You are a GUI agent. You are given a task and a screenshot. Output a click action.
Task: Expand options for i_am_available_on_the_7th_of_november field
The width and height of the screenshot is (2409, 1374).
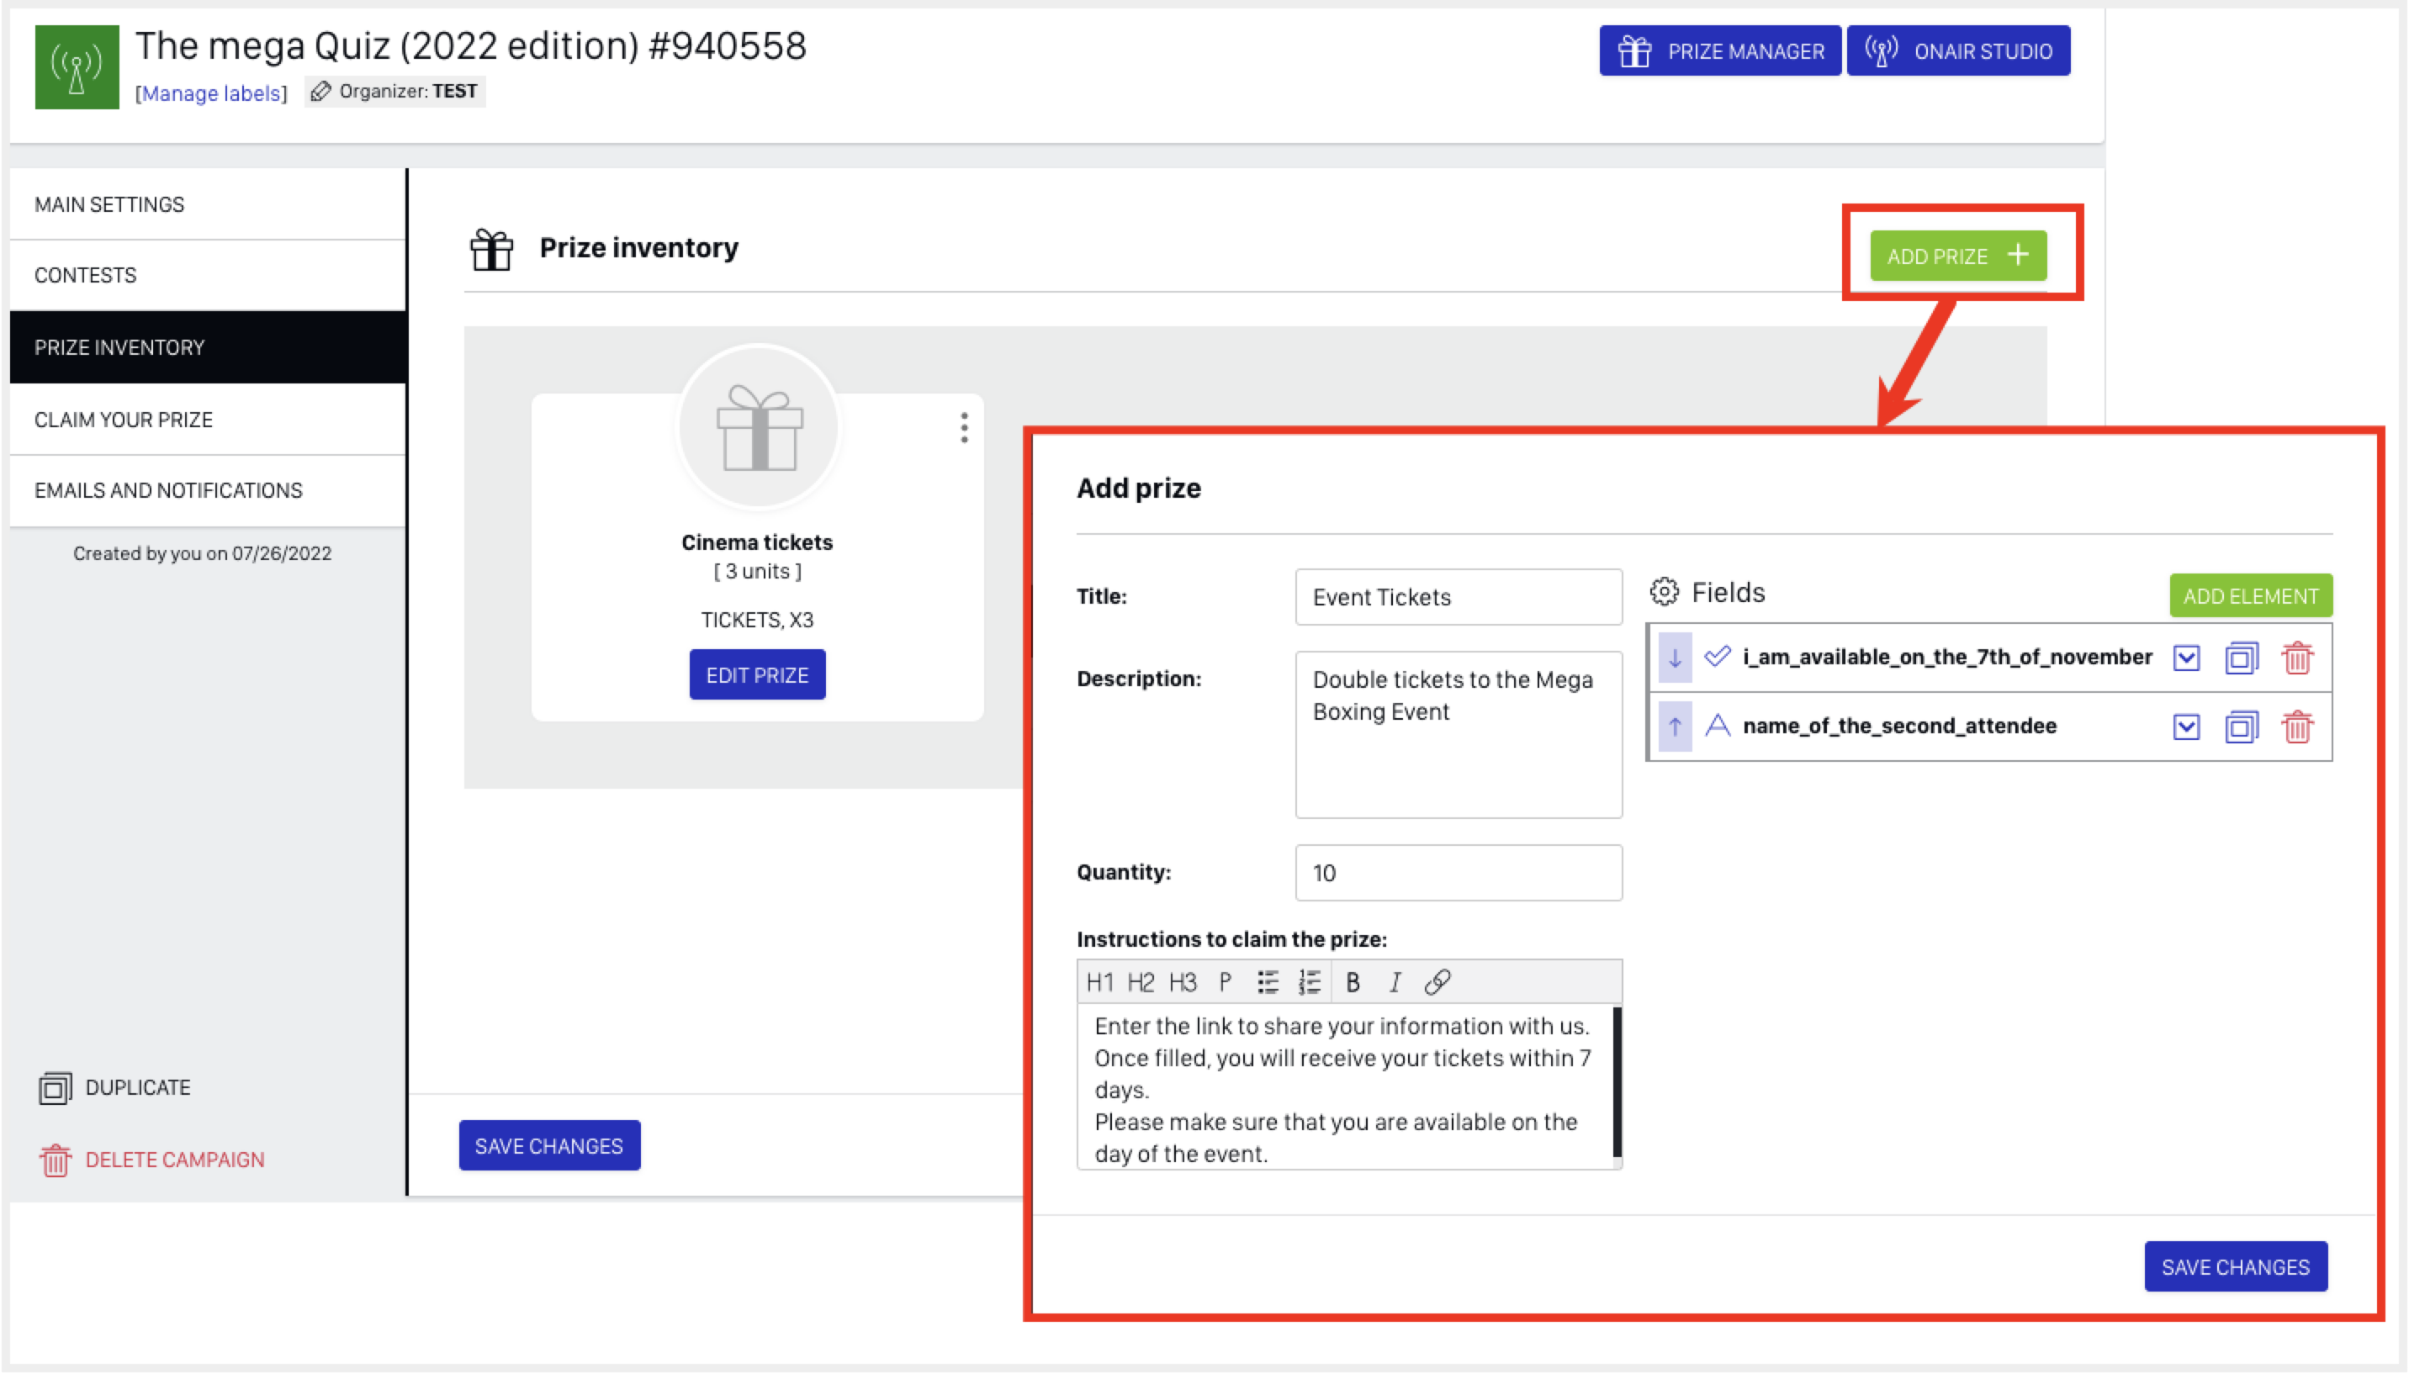pyautogui.click(x=2186, y=658)
